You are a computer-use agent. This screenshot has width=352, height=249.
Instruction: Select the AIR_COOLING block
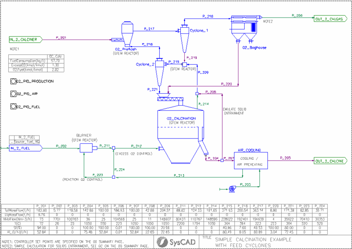pos(251,161)
